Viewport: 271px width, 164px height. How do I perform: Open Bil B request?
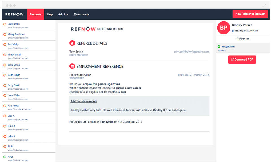(29, 148)
